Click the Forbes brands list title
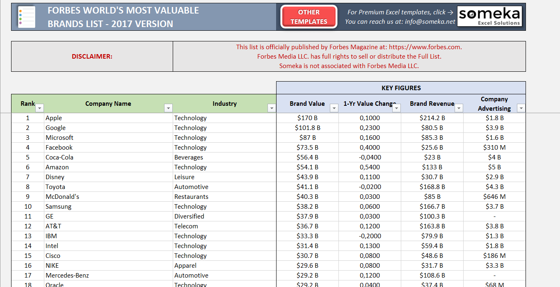The height and width of the screenshot is (287, 560). click(x=123, y=17)
